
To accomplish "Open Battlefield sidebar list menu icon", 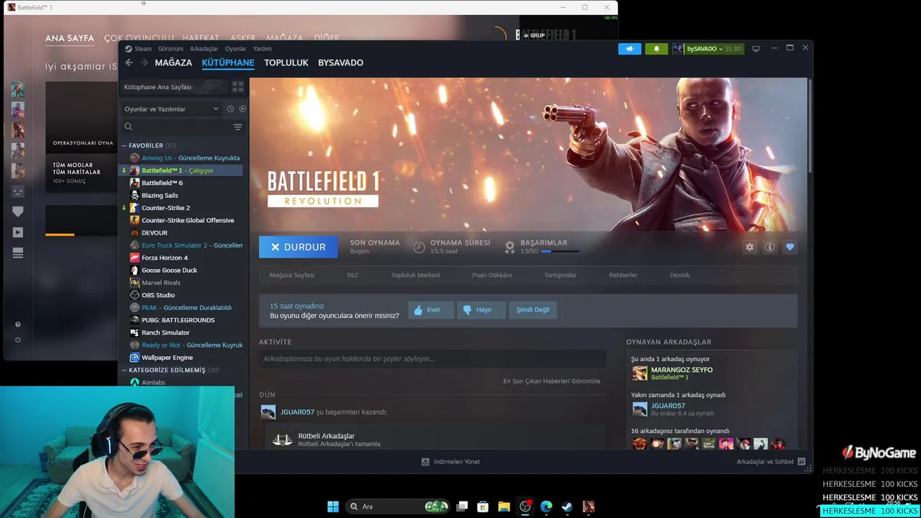I will coord(18,253).
